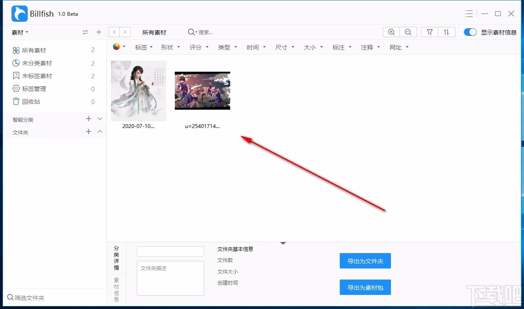Click the 导出为文件夹 export button
This screenshot has width=524, height=309.
coord(365,261)
